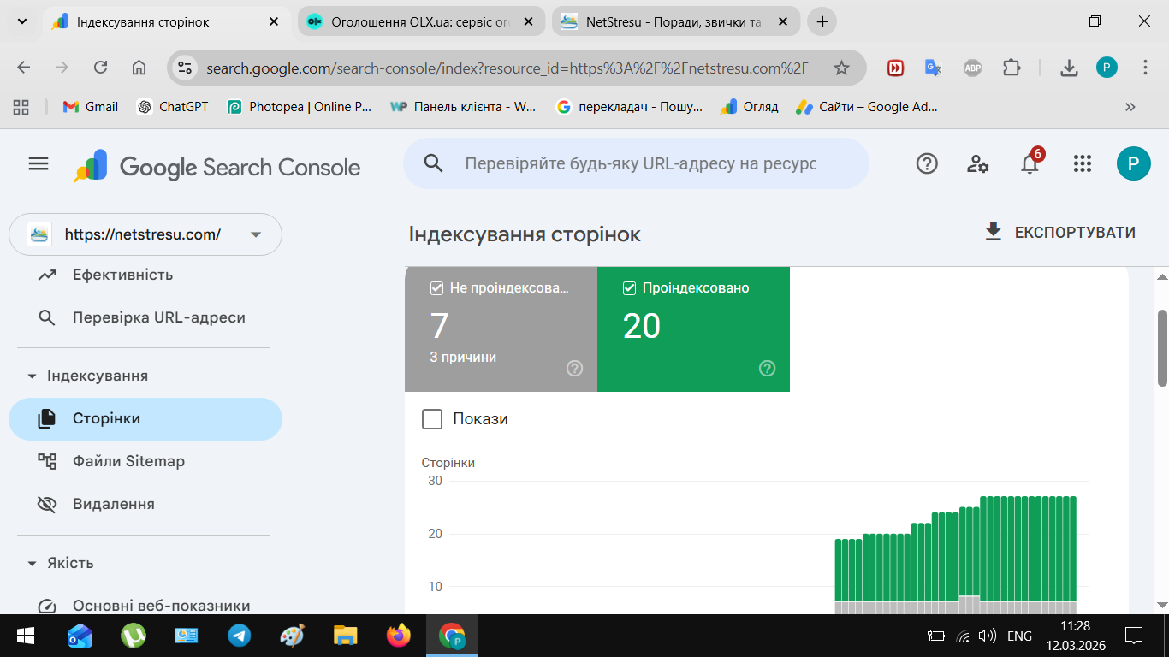
Task: Uncheck the Не проіндексовано checkbox
Action: pyautogui.click(x=437, y=288)
